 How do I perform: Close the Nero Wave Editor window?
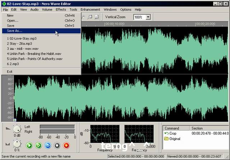pos(226,4)
